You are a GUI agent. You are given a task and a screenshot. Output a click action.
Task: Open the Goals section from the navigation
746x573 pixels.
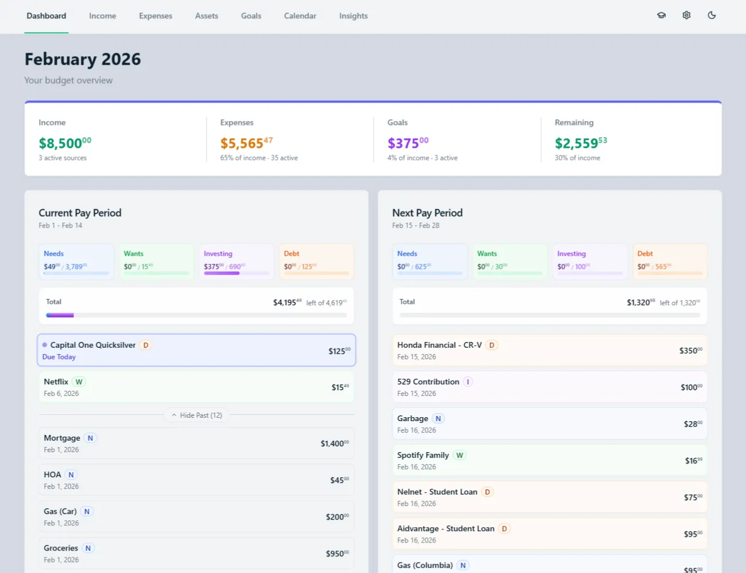tap(251, 15)
